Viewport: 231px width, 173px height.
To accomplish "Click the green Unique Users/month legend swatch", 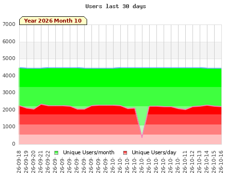I will pos(56,153).
